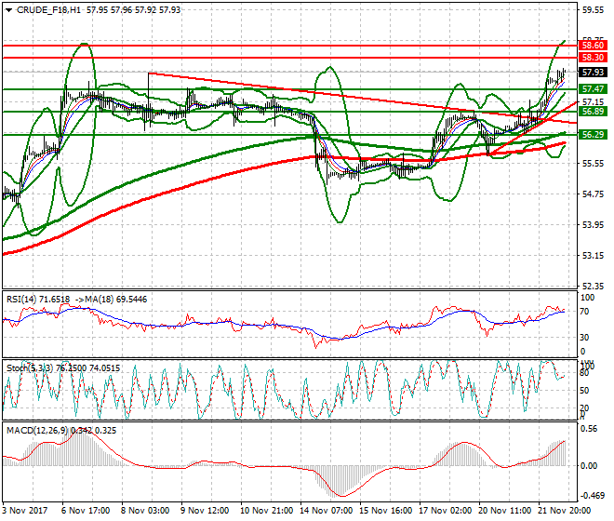This screenshot has width=614, height=521.
Task: Select the CRUDE_F18,H1 chart title text
Action: (x=49, y=10)
